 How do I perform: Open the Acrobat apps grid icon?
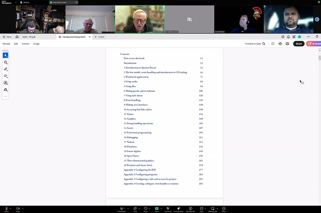click(294, 37)
